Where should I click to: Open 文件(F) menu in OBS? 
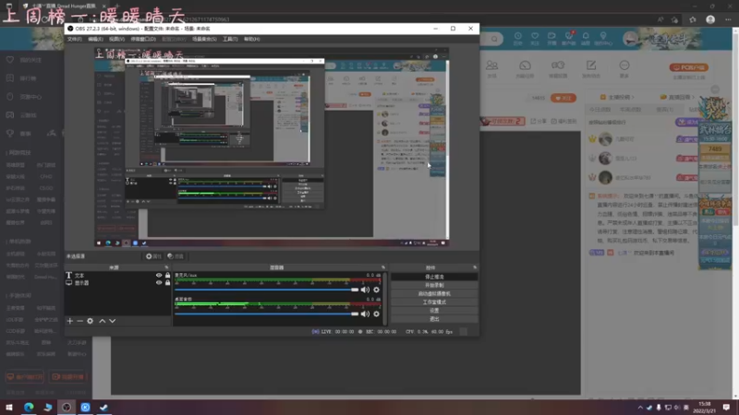75,39
